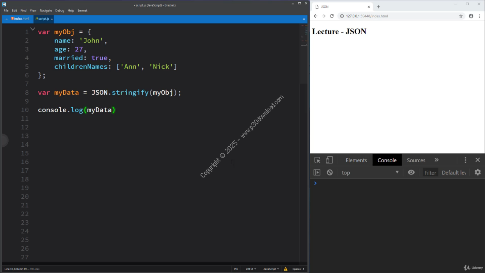The width and height of the screenshot is (485, 273).
Task: Click the code minimap in Brackets editor
Action: pos(304,35)
